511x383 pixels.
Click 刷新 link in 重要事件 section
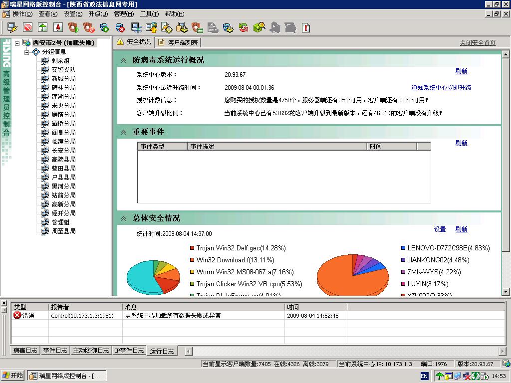461,143
